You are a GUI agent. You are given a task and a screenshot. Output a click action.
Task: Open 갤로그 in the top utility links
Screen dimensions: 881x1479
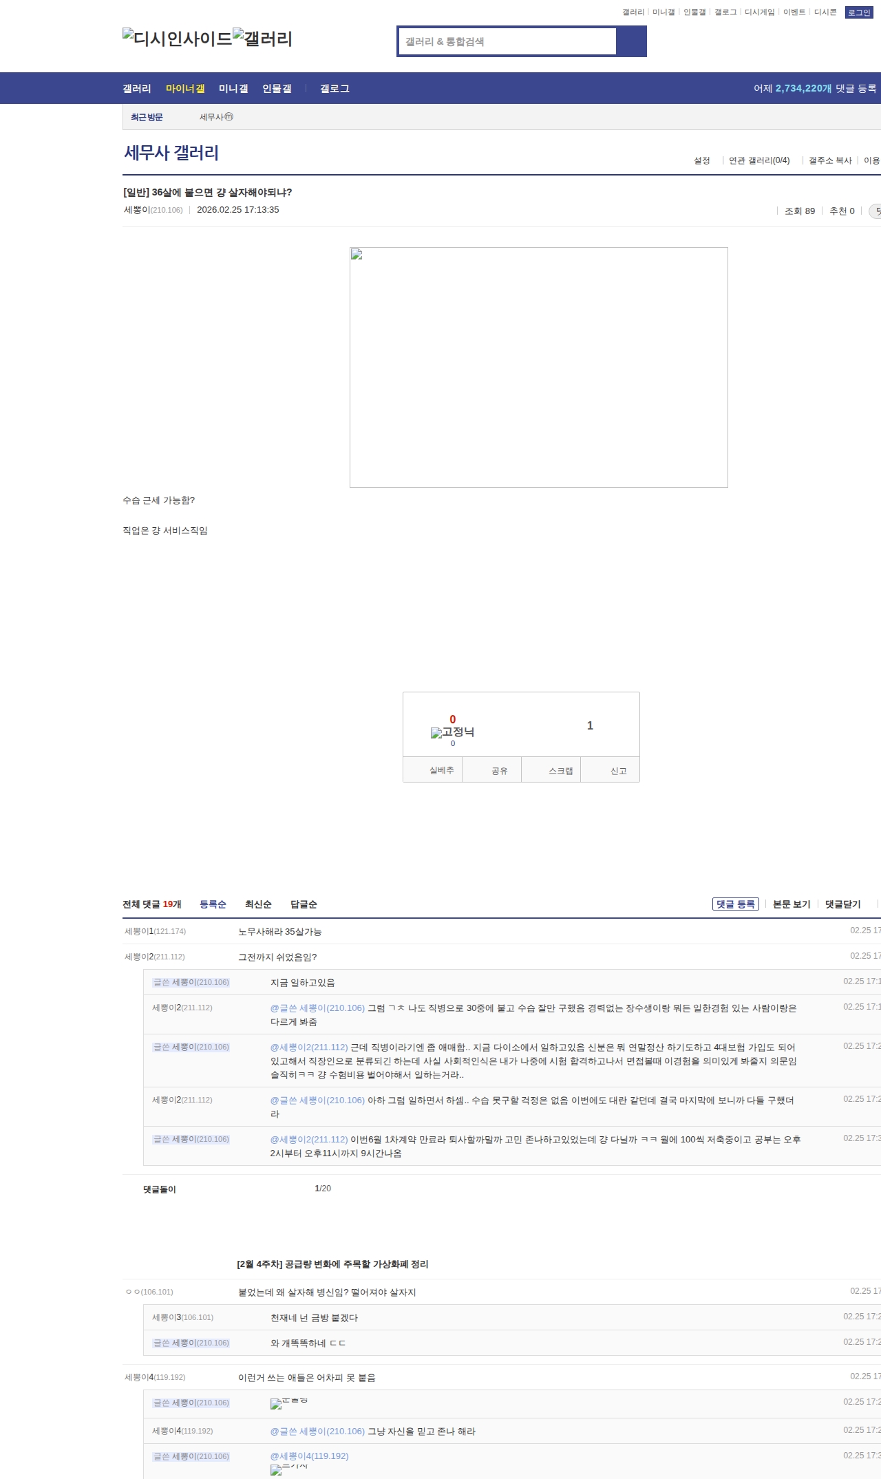pyautogui.click(x=725, y=12)
